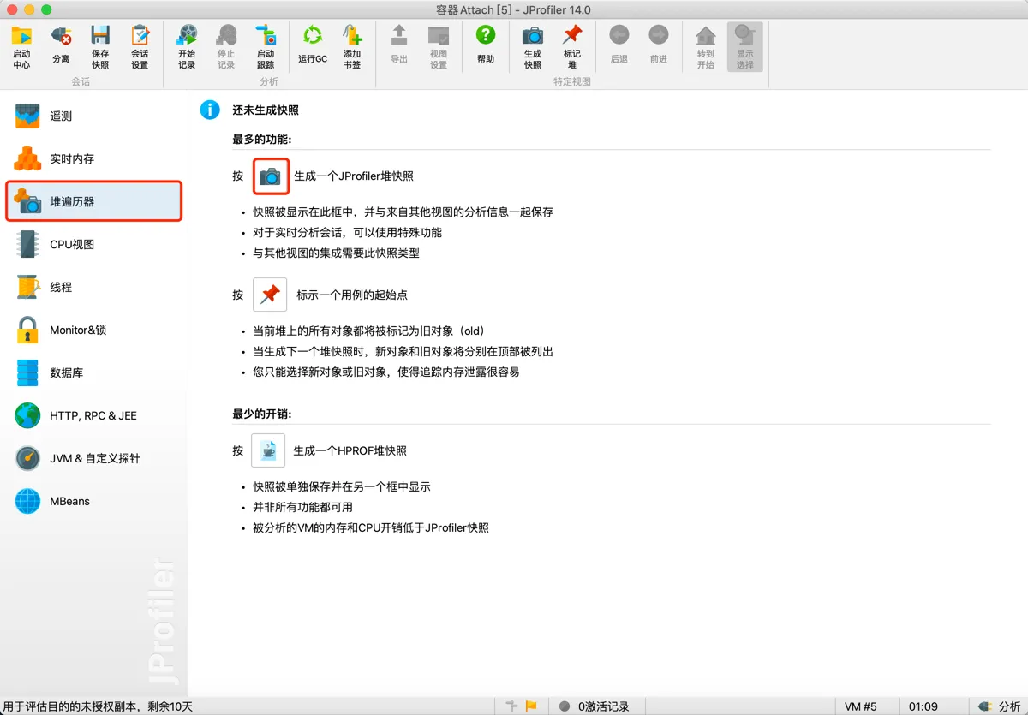Click the 最多的功能 heading

(x=262, y=139)
